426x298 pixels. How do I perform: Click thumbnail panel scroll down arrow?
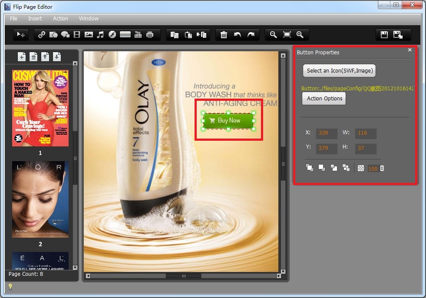pos(75,268)
